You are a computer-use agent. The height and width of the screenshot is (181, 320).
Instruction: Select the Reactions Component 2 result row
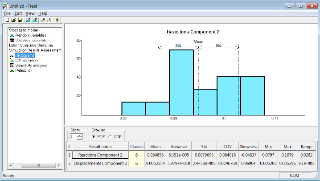click(x=100, y=155)
